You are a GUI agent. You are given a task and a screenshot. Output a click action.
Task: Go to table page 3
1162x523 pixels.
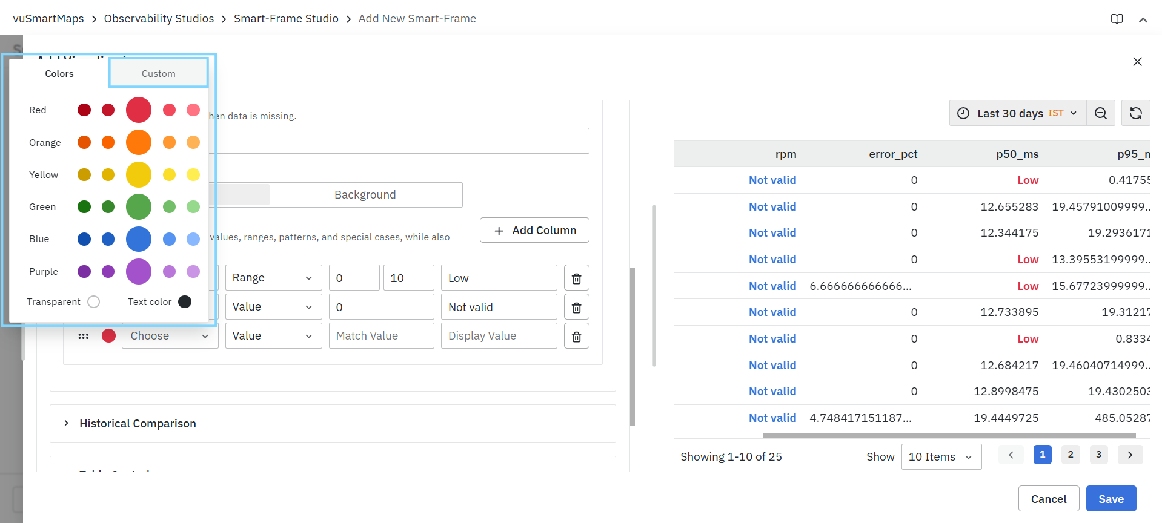coord(1098,455)
